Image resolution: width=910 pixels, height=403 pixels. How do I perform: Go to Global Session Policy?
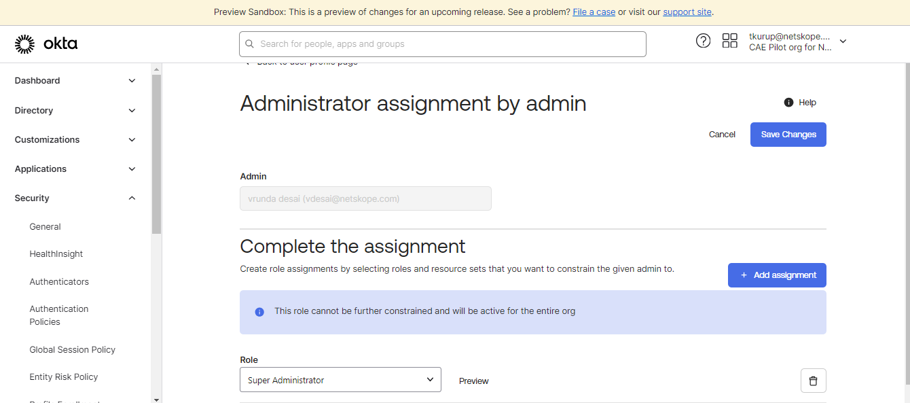[73, 349]
